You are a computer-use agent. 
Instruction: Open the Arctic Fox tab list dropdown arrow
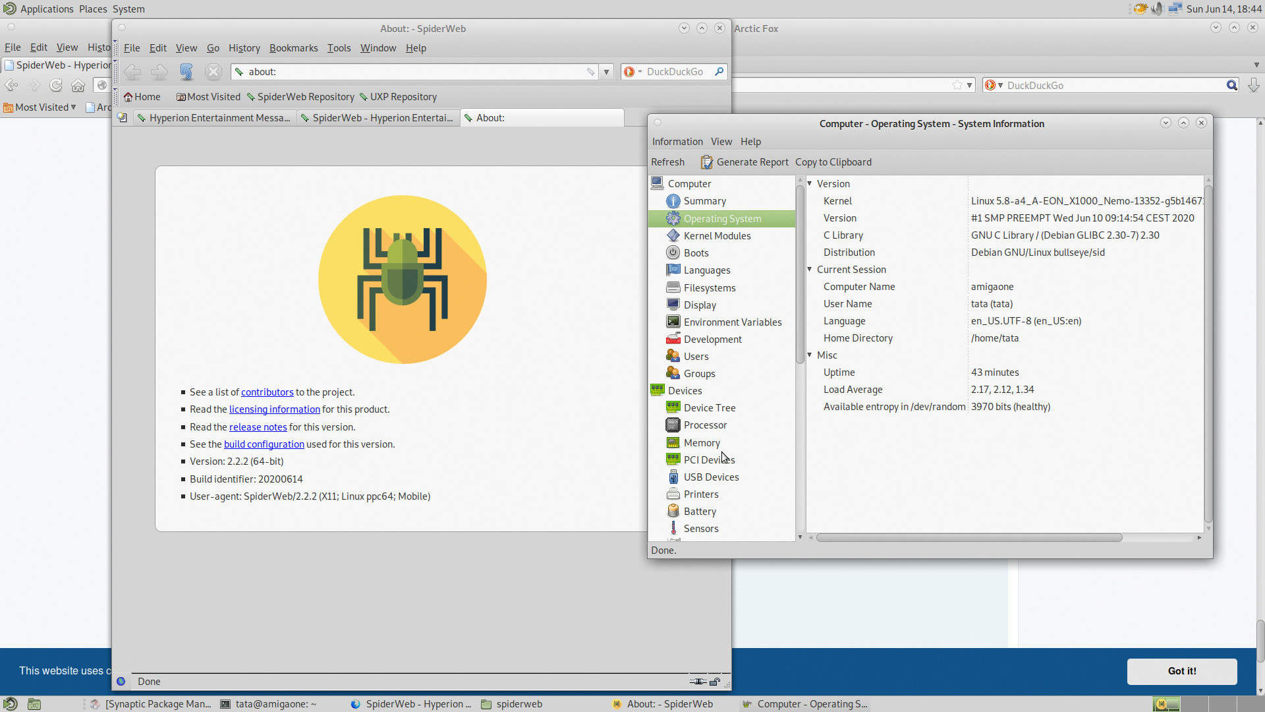(1256, 65)
